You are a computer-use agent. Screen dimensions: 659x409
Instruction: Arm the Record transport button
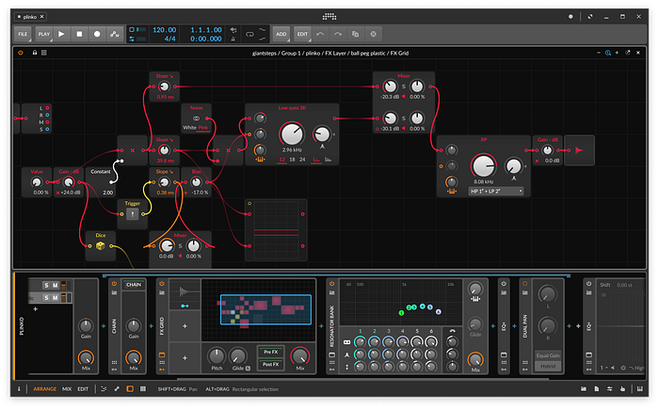pyautogui.click(x=97, y=34)
